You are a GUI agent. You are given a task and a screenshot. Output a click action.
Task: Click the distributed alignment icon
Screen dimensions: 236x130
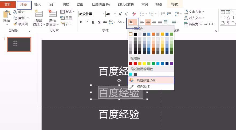(x=166, y=22)
